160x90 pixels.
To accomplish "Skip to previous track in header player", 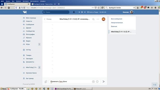I will click(x=79, y=12).
